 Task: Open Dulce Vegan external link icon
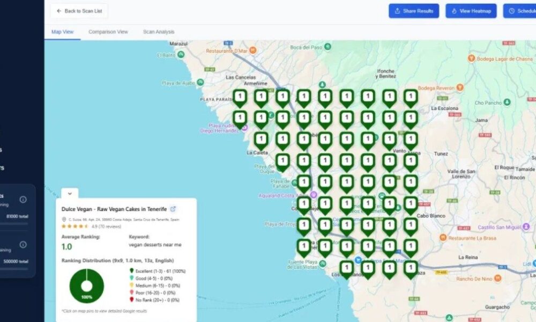tap(173, 209)
